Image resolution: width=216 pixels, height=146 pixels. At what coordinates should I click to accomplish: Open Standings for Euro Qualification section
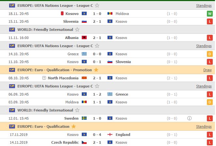coord(204,126)
